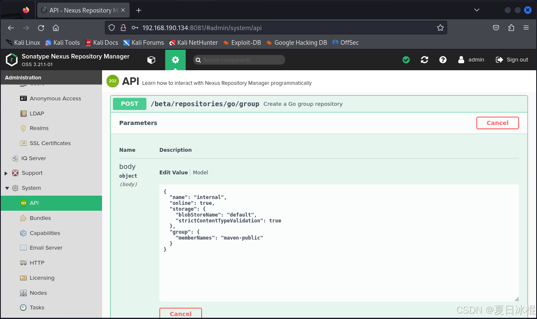Click the API page 202 badge icon
The width and height of the screenshot is (537, 319).
[x=113, y=81]
